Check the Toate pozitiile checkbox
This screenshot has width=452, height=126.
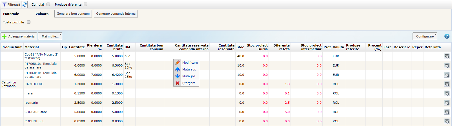(x=29, y=22)
